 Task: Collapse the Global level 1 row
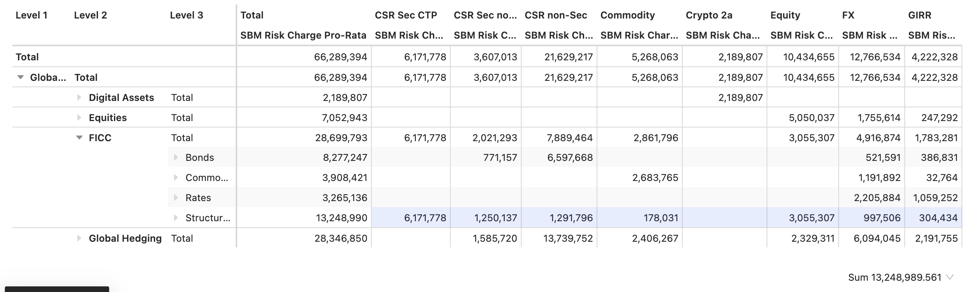coord(20,77)
